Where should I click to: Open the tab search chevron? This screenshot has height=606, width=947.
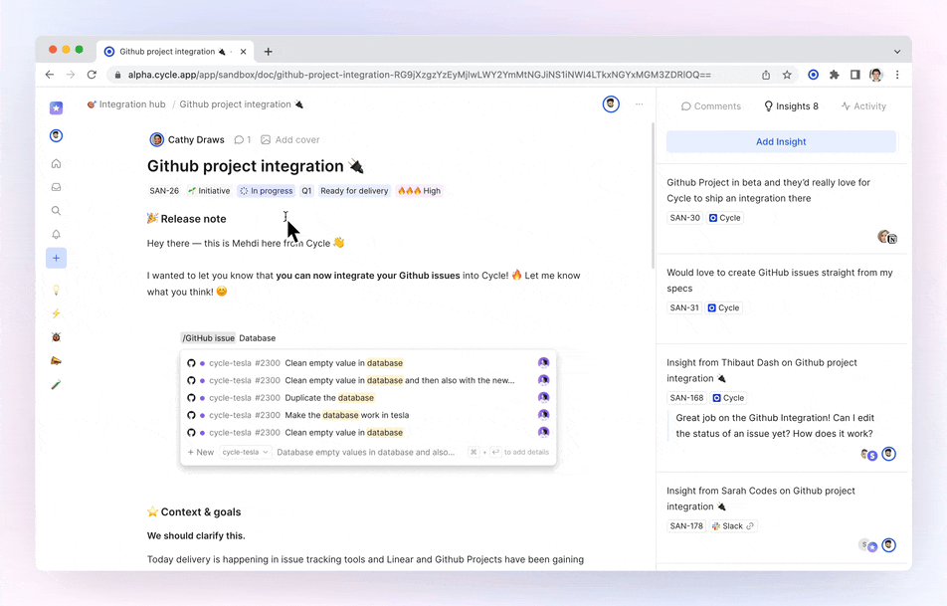click(x=897, y=52)
